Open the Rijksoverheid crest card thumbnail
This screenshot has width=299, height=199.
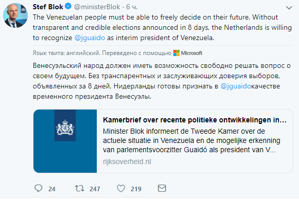coord(65,141)
